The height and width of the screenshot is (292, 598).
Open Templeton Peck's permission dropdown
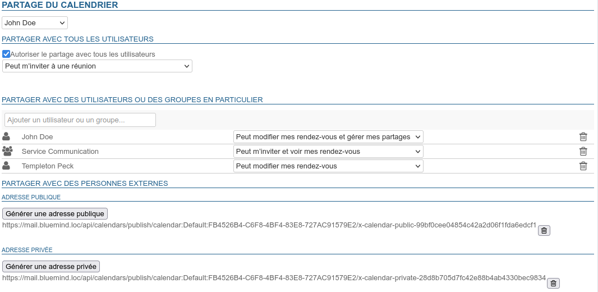(328, 166)
